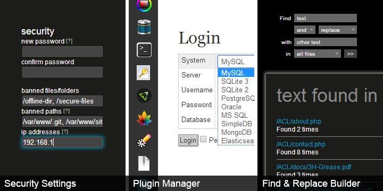This screenshot has width=383, height=191.
Task: Click the large 'Login' heading
Action: pos(199,38)
